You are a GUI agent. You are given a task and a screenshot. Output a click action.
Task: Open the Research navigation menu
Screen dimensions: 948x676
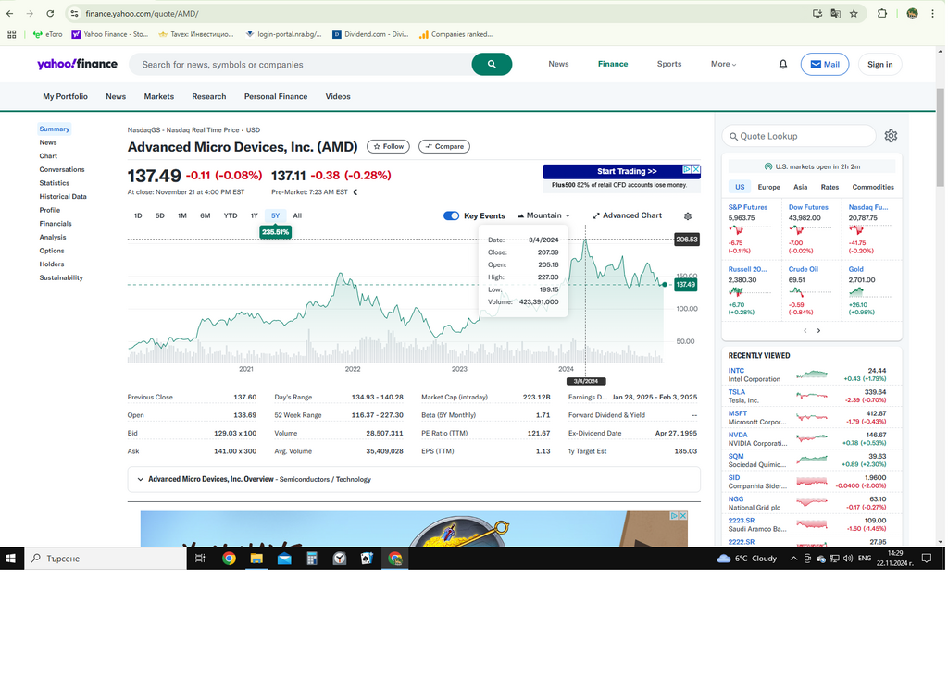point(209,97)
